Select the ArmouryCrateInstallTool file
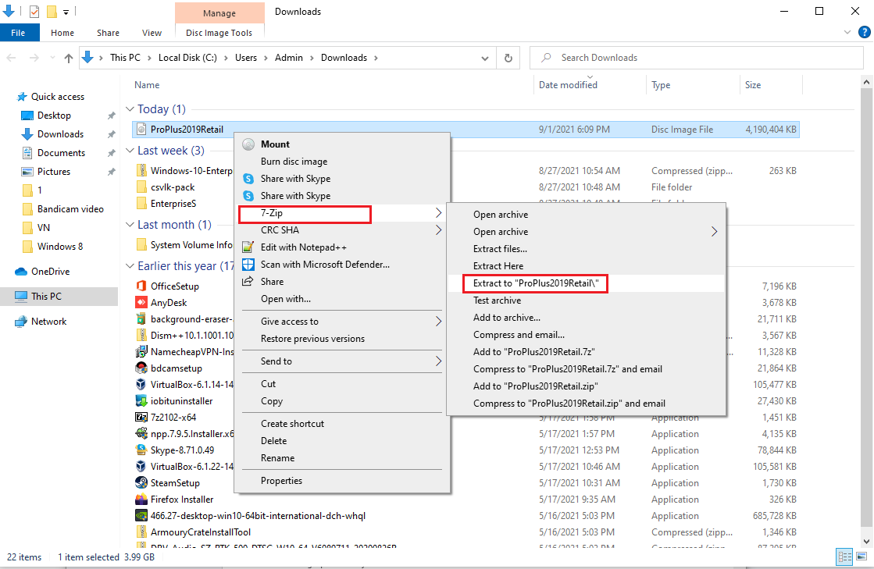This screenshot has width=874, height=569. click(200, 532)
